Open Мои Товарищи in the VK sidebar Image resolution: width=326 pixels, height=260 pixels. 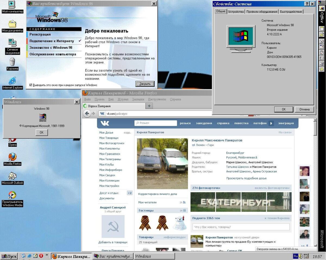click(x=109, y=138)
